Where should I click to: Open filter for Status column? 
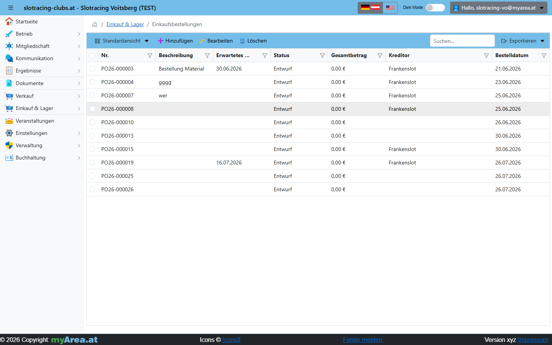[x=322, y=56]
